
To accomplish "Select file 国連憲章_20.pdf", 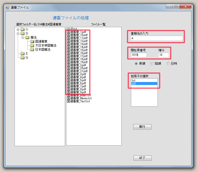I will click(77, 68).
